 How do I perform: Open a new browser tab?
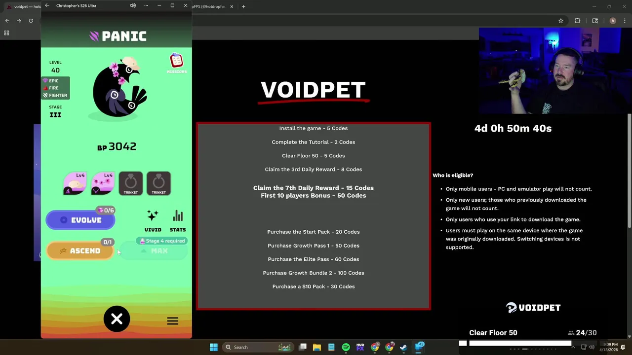(243, 6)
